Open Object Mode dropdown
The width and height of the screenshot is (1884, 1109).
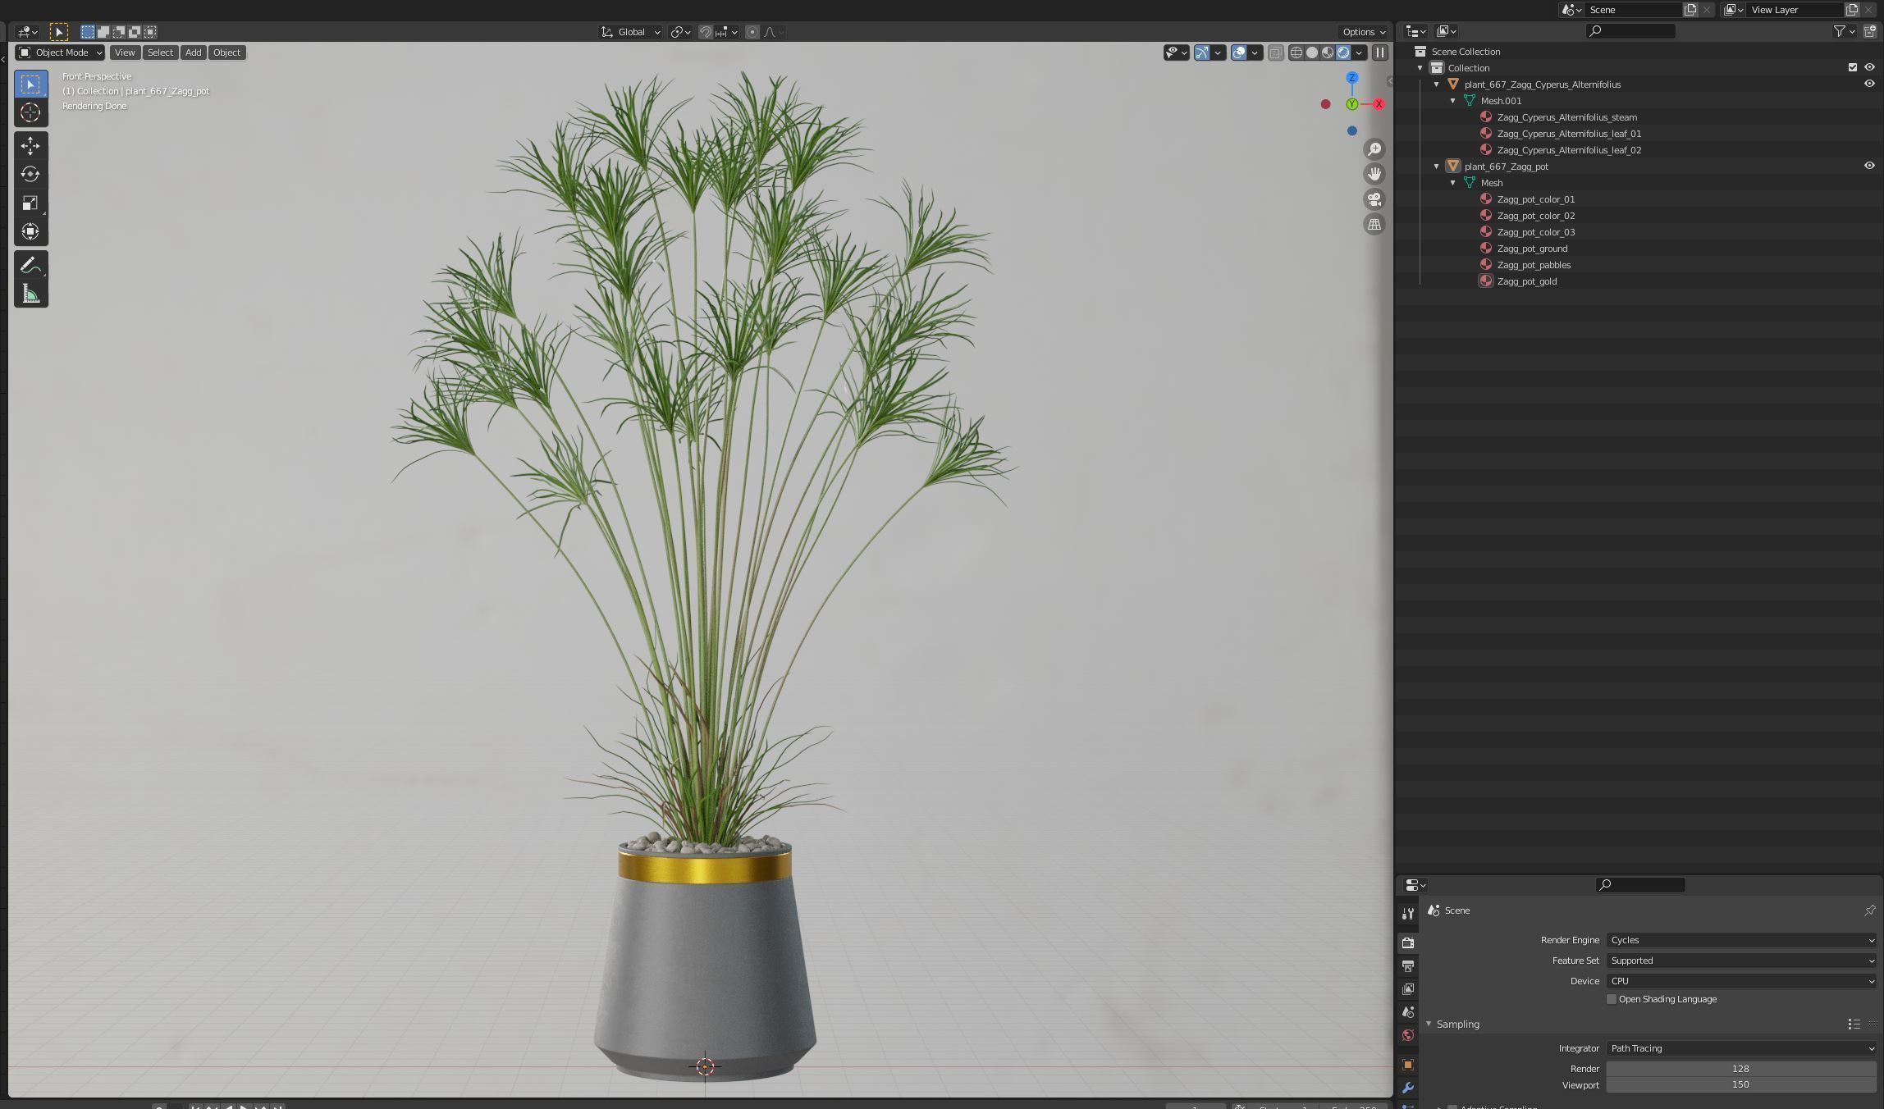click(x=61, y=52)
